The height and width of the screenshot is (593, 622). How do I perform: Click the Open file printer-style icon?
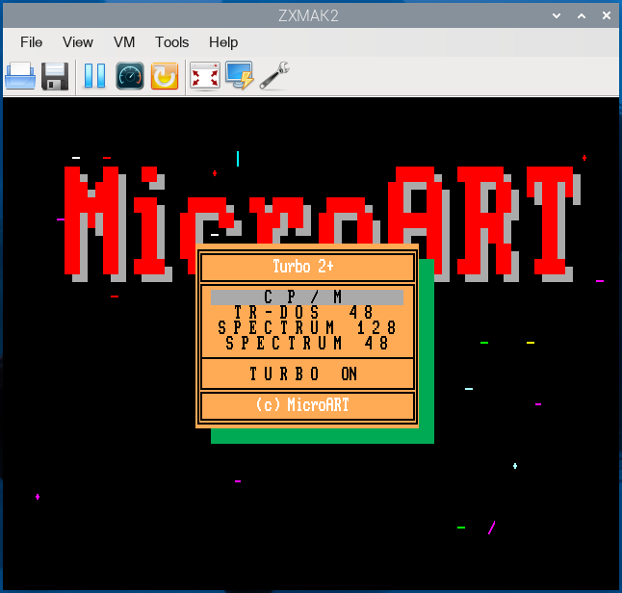click(x=20, y=76)
